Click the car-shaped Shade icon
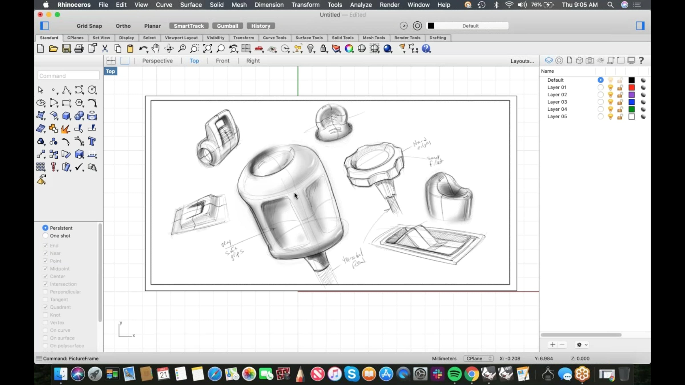Viewport: 685px width, 385px height. coord(259,49)
